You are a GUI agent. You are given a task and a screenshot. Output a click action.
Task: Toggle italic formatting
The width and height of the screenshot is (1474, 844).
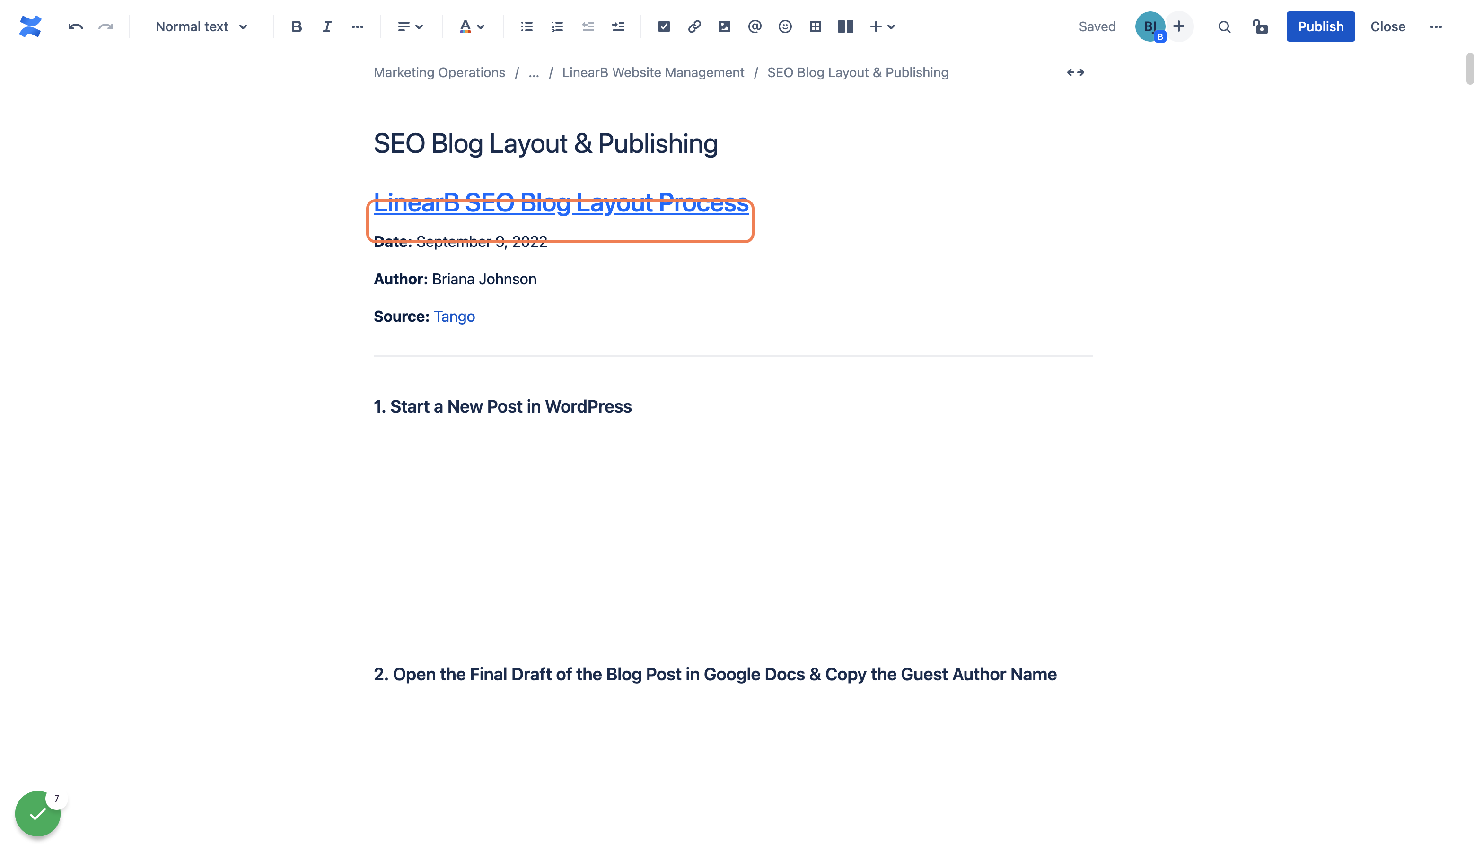tap(327, 26)
